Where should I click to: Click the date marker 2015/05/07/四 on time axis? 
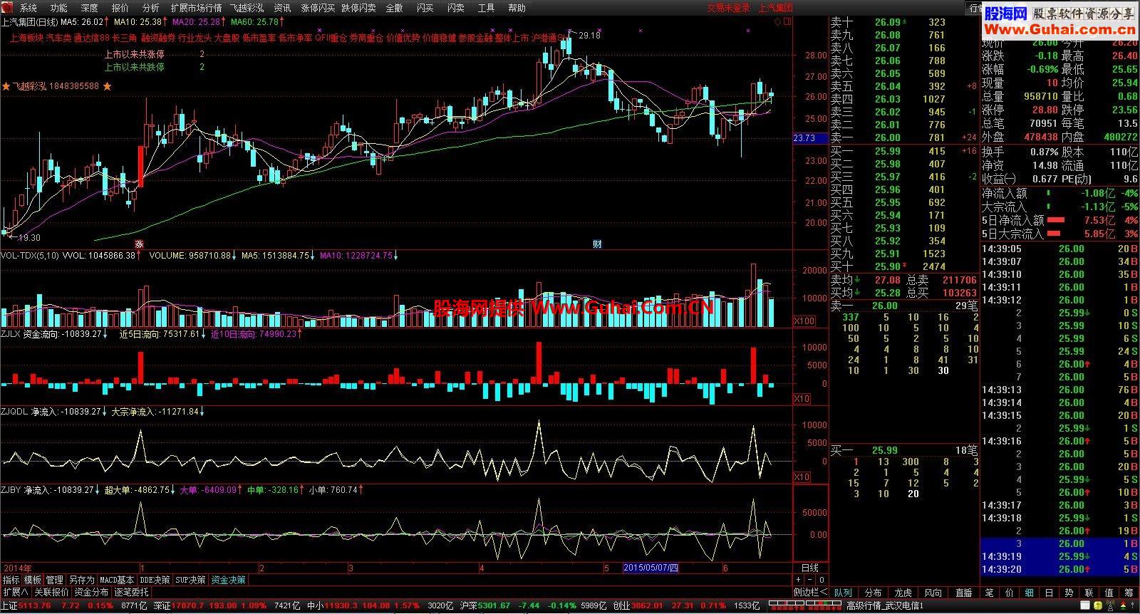651,568
